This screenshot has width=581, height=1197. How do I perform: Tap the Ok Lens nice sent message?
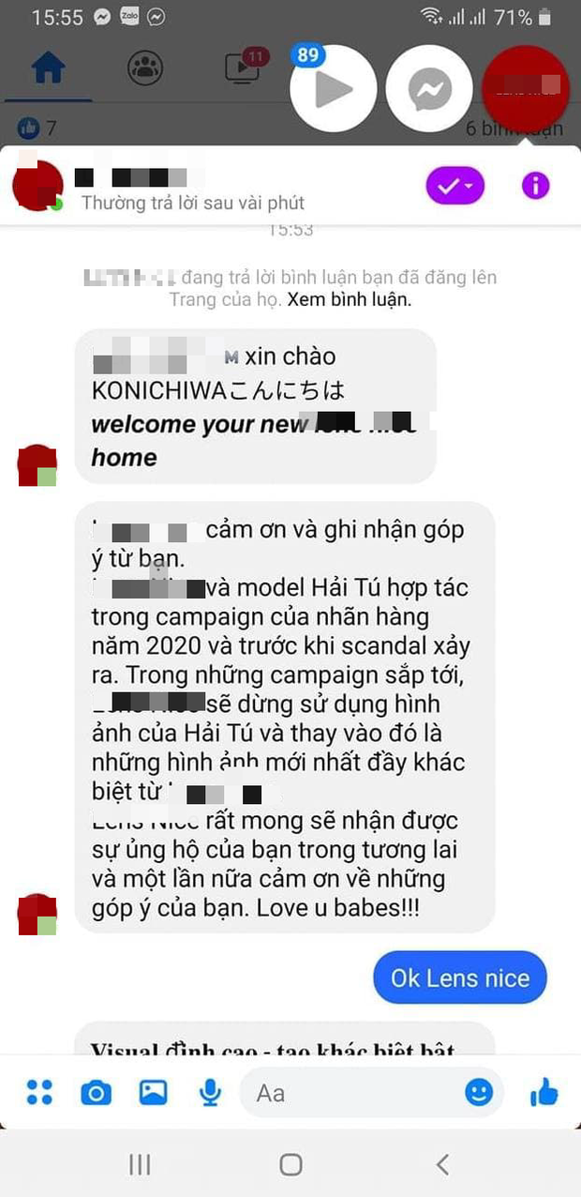tap(460, 977)
